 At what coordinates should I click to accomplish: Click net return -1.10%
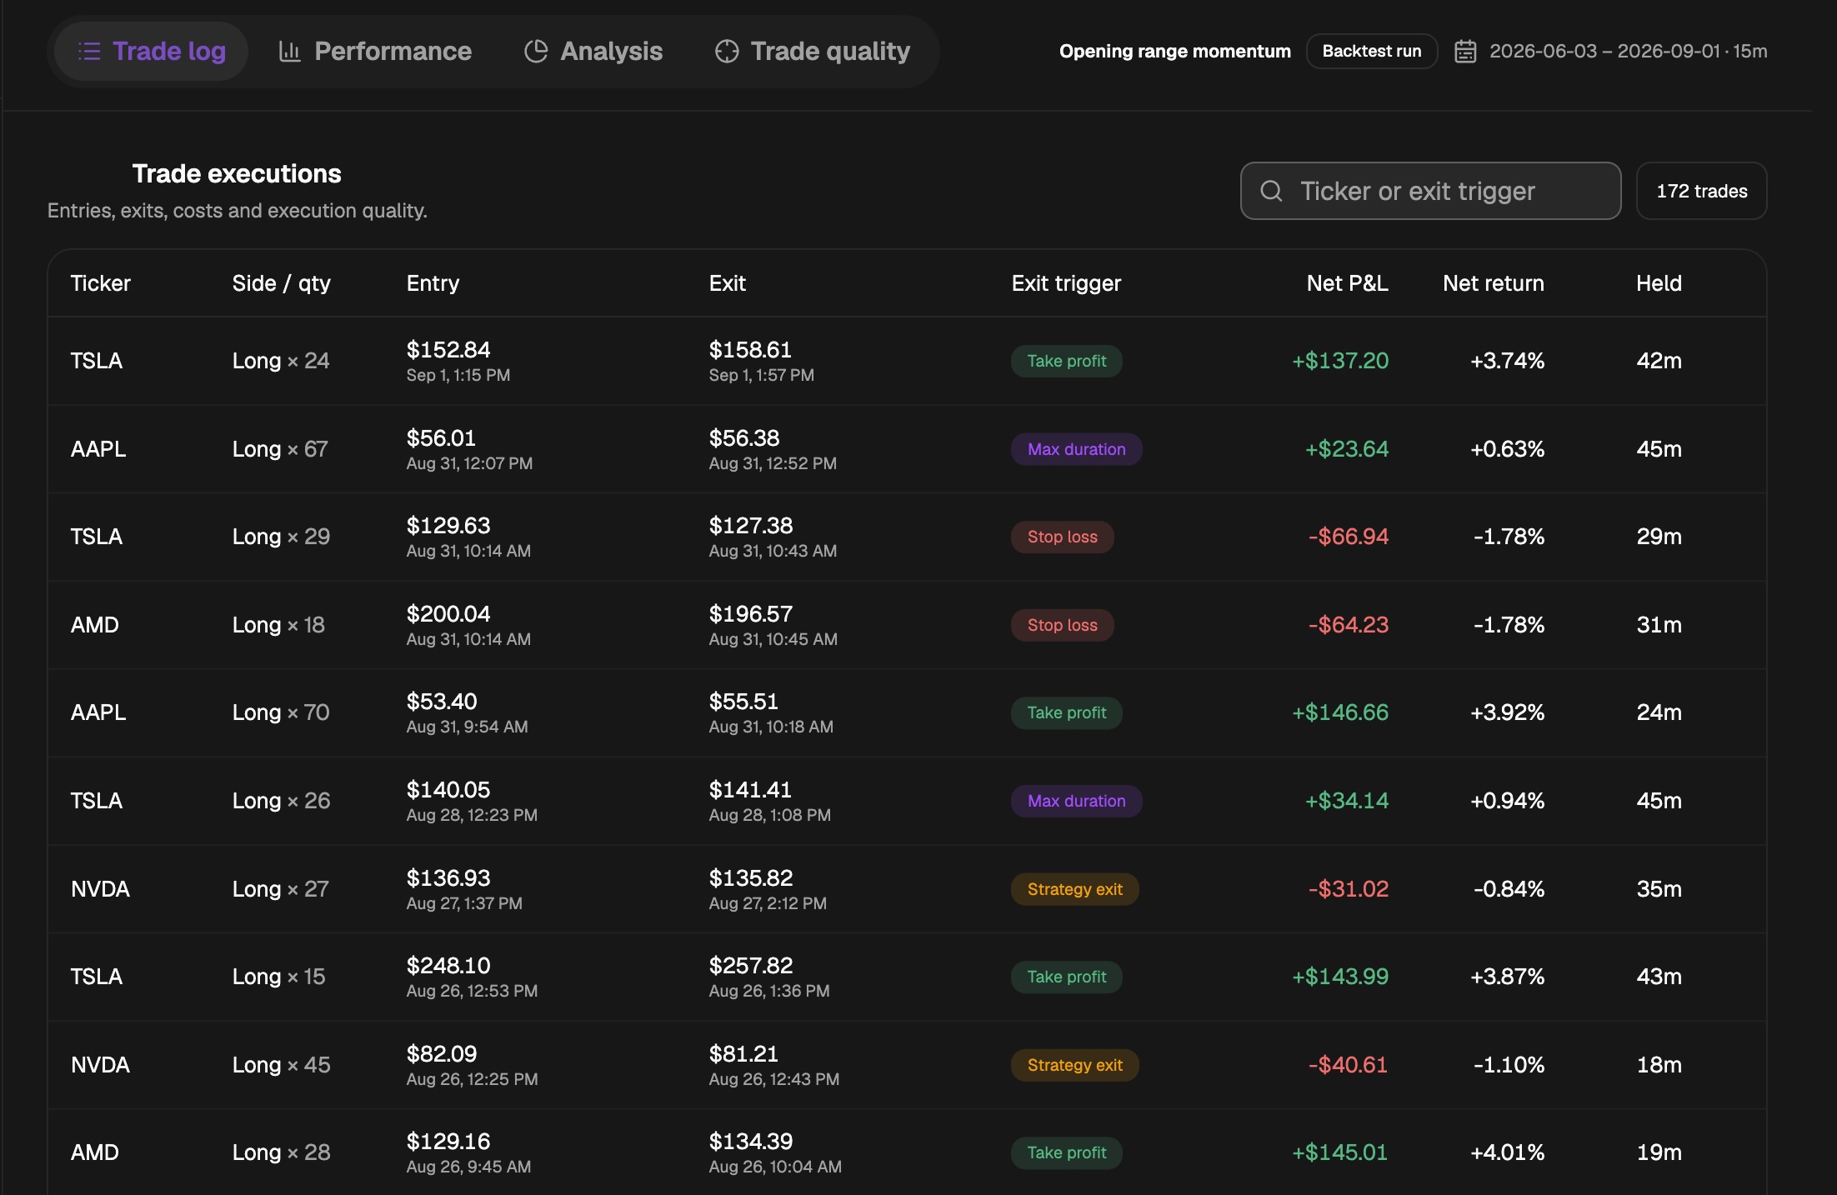[1509, 1065]
